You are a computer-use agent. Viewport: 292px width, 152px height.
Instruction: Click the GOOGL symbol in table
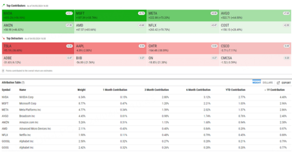(x=6, y=141)
